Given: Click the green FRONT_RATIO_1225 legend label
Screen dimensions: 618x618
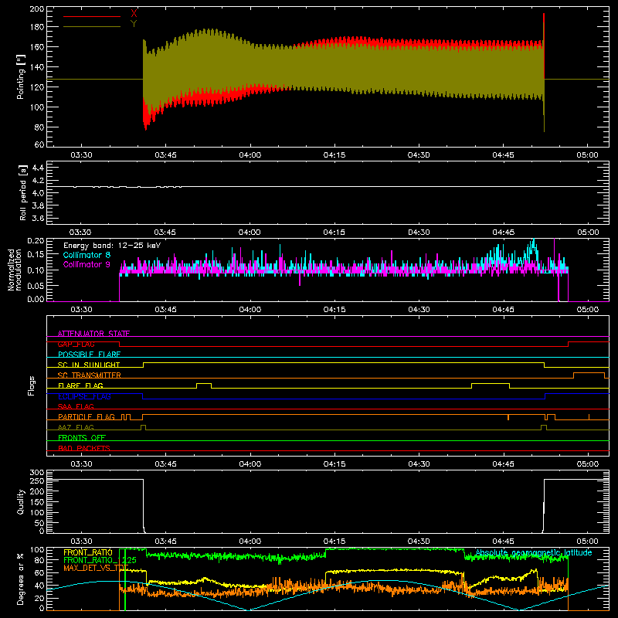Looking at the screenshot, I should pos(100,560).
